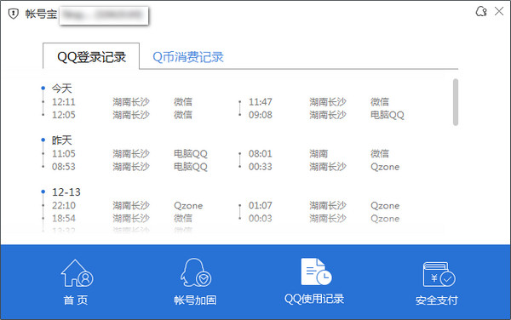511x320 pixels.
Task: Click the 今天 12:05 login time
Action: click(64, 115)
